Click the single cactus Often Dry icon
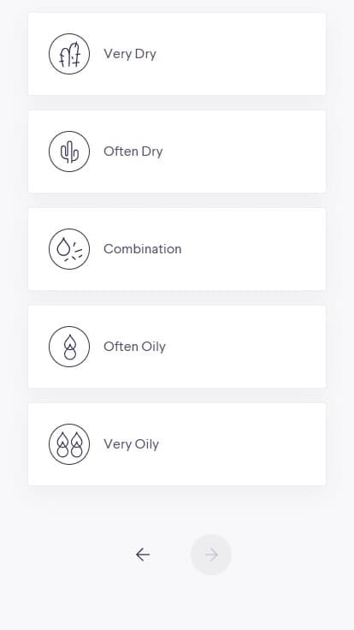The width and height of the screenshot is (354, 630). 69,152
